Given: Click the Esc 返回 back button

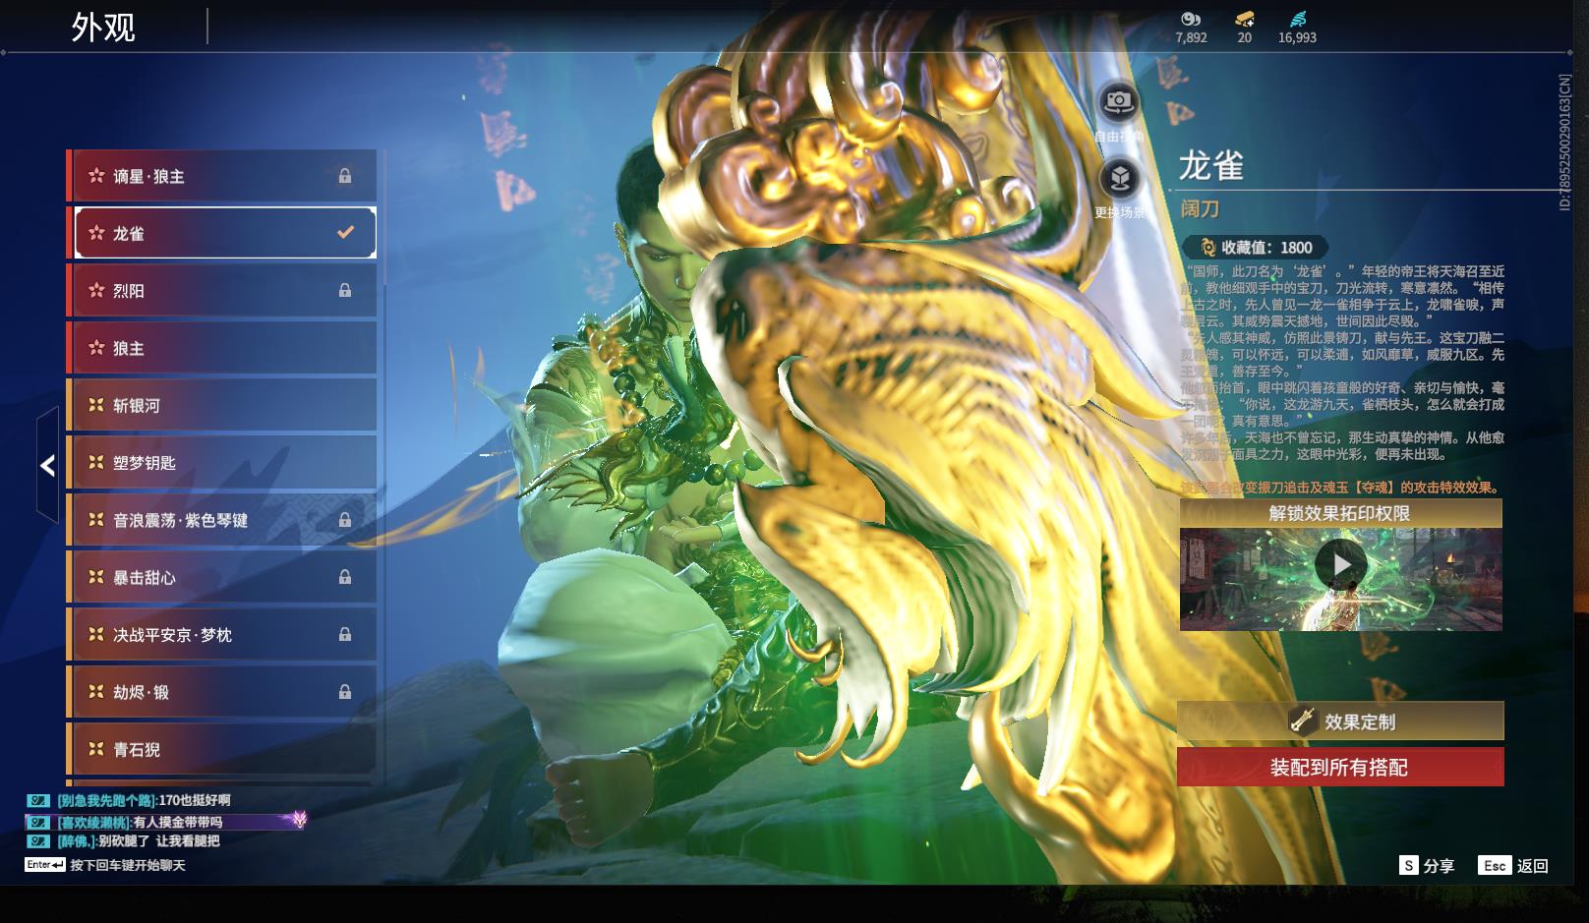Looking at the screenshot, I should click(1513, 865).
